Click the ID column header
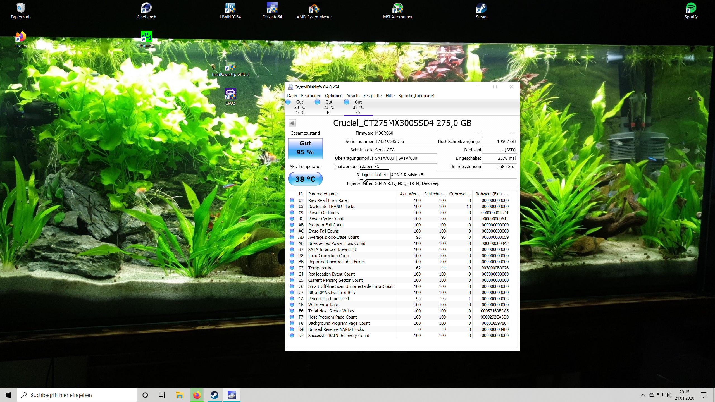 (x=301, y=194)
